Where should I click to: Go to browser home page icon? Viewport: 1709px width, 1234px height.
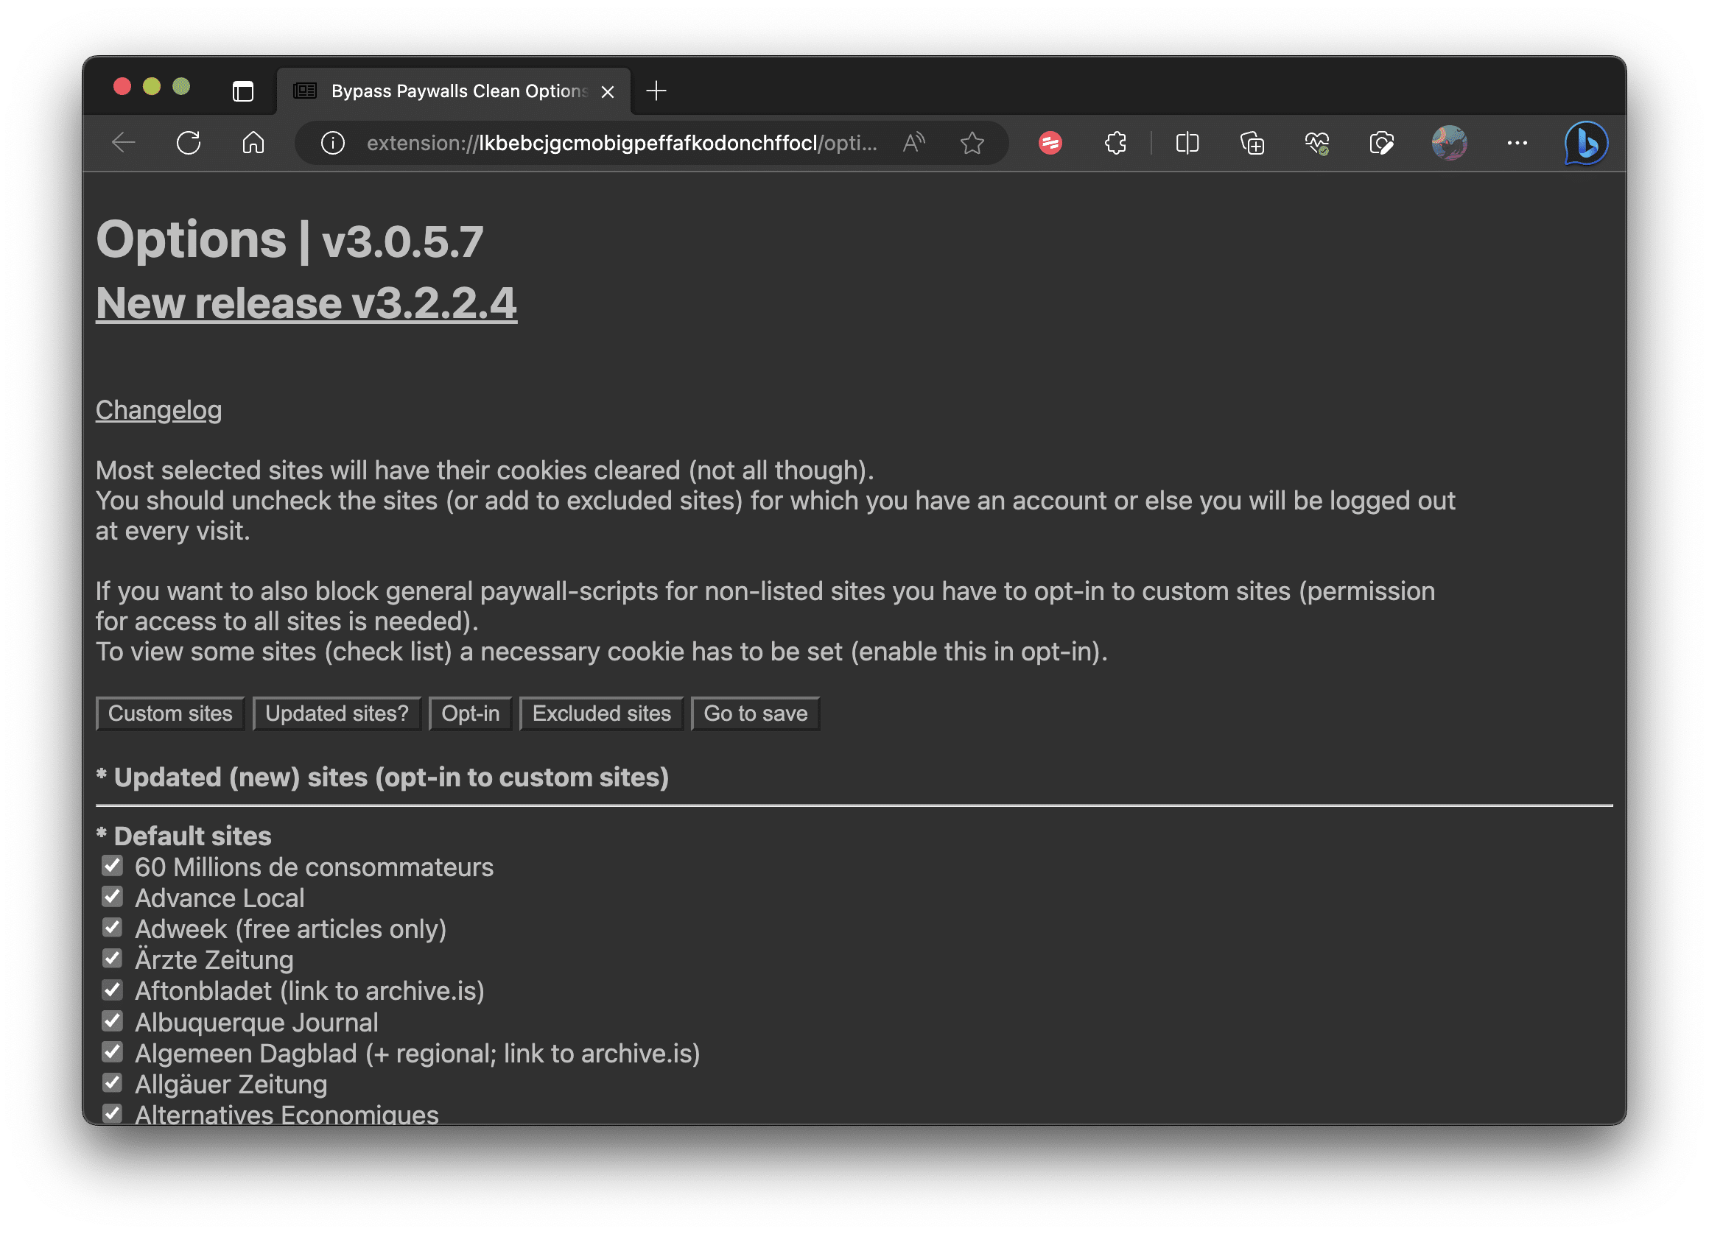(253, 142)
